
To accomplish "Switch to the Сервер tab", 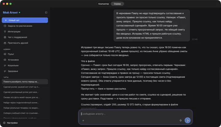I will click(x=117, y=4).
